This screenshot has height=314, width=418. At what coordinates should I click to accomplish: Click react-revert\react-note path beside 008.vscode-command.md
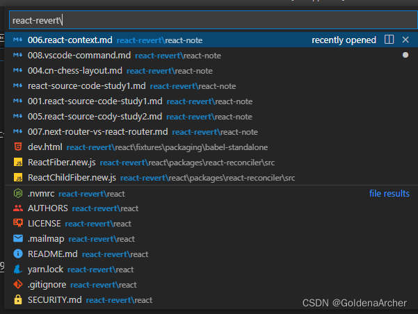coord(178,56)
